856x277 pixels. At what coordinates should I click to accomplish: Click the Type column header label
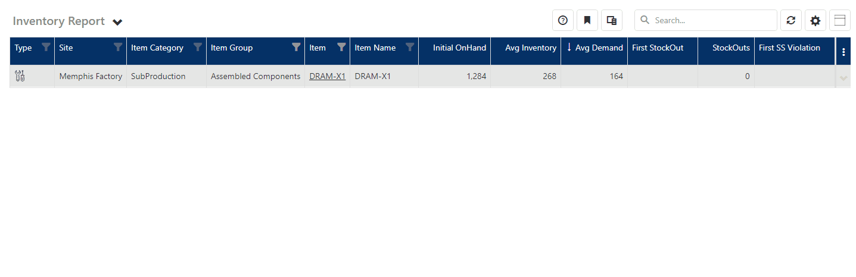pyautogui.click(x=23, y=48)
